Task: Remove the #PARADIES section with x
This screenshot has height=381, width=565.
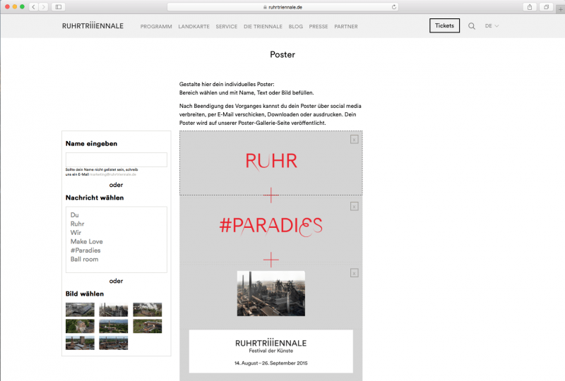Action: [x=355, y=206]
